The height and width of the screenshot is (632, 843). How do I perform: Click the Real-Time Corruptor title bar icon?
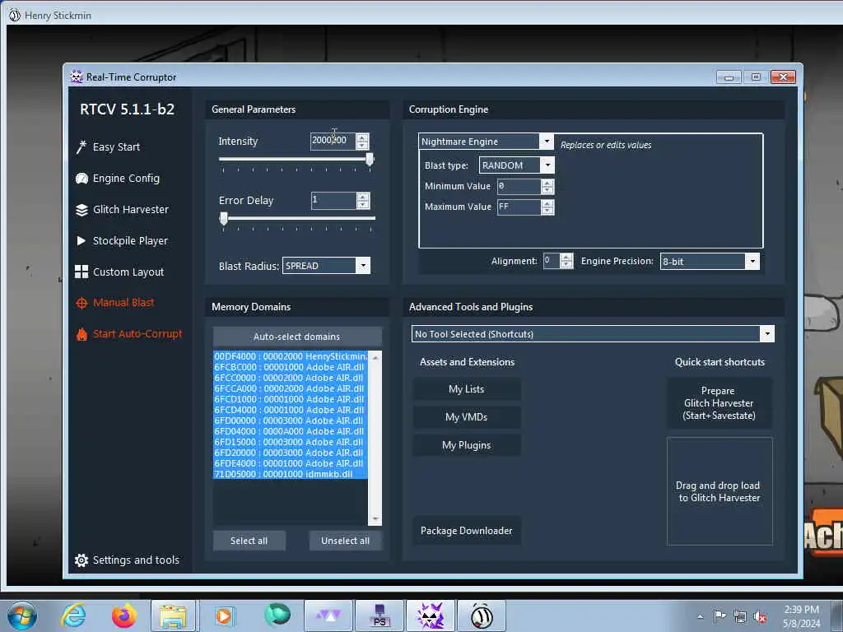click(77, 77)
